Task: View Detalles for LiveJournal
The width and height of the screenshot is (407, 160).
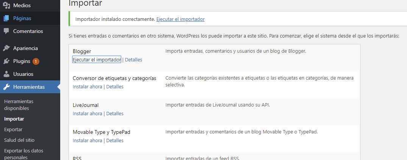Action: [x=115, y=113]
